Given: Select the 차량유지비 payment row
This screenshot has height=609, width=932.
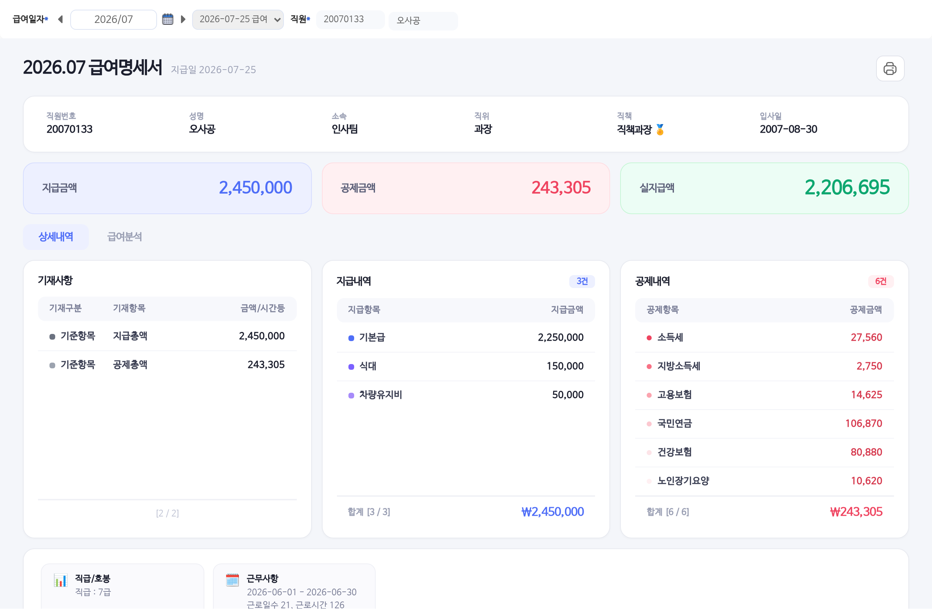Looking at the screenshot, I should [x=466, y=395].
